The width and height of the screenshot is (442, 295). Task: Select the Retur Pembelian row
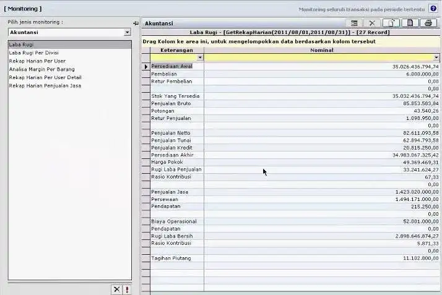coord(290,82)
